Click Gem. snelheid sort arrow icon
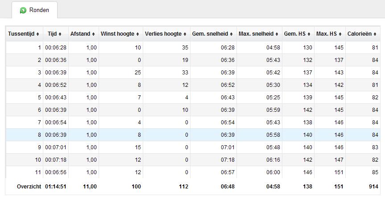This screenshot has height=200, width=385. coord(231,34)
